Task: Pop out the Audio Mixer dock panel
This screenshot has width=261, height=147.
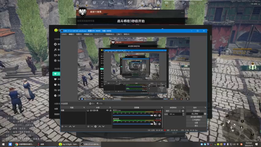Action: point(162,107)
